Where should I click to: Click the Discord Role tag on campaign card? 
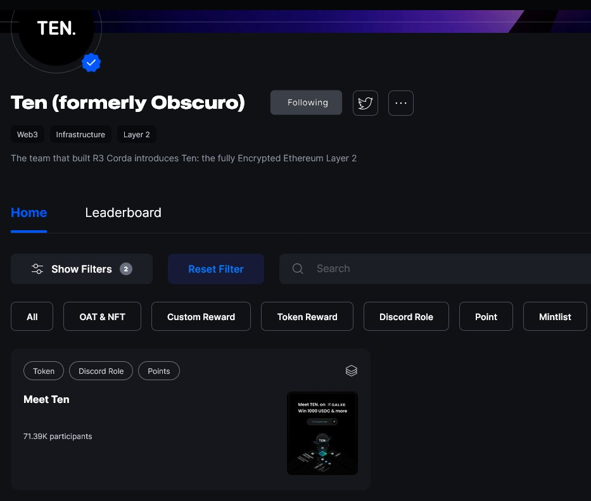coord(101,371)
